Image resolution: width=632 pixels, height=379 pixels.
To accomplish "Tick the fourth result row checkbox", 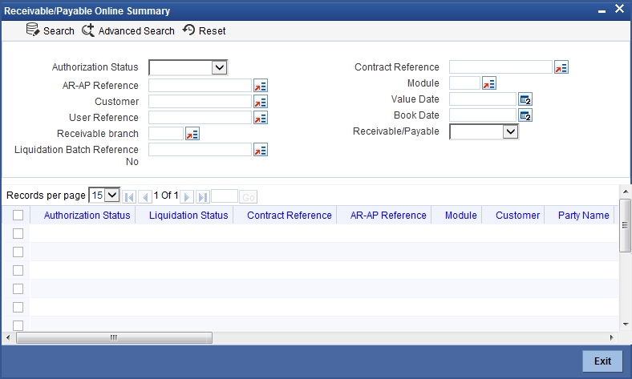I will click(18, 289).
